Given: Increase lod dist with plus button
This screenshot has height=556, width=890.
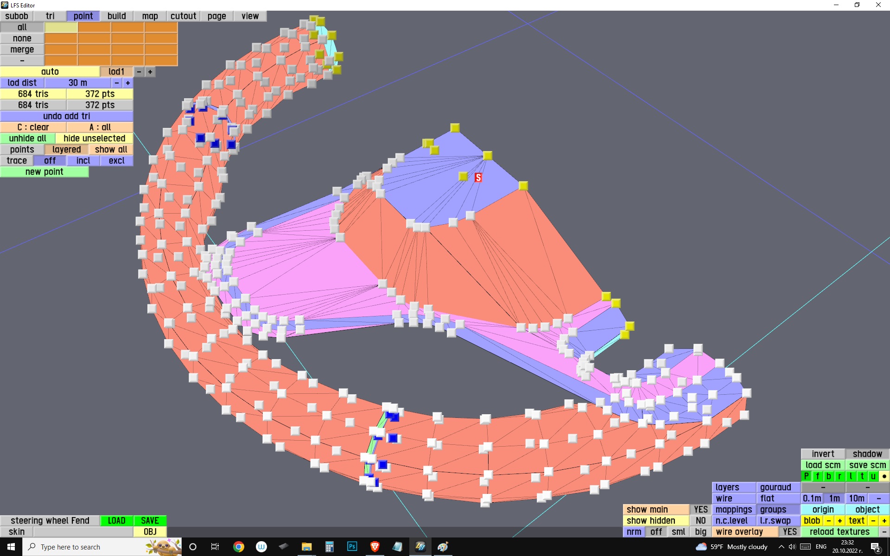Looking at the screenshot, I should point(127,83).
